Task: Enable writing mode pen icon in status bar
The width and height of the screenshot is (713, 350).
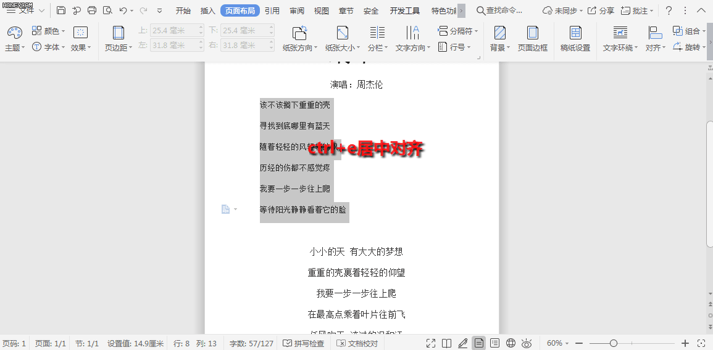Action: point(463,343)
